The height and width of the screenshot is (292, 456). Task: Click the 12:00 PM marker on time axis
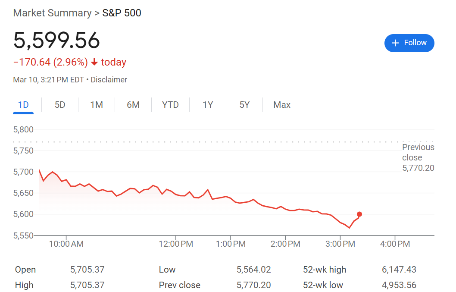(176, 244)
